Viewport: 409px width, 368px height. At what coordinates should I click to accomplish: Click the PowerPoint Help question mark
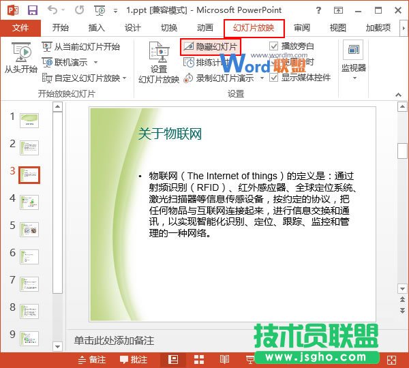tap(318, 10)
